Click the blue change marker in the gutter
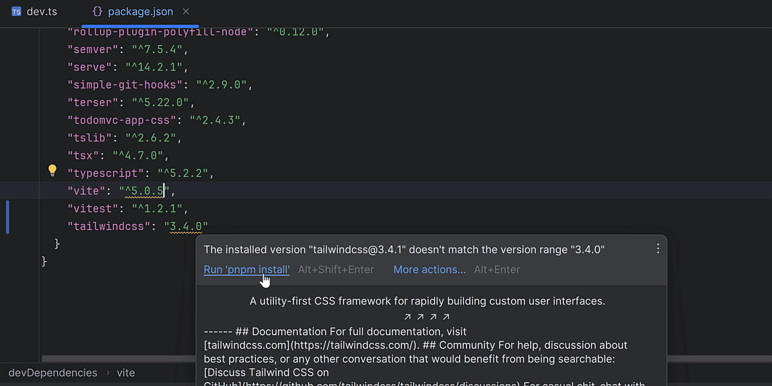 click(x=7, y=217)
